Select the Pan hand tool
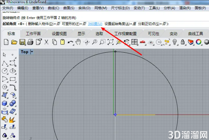209x140 pixels. 78,42
